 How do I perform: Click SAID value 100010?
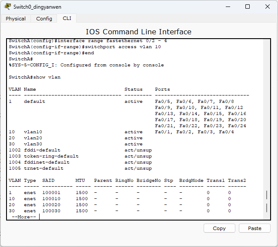tap(51, 199)
